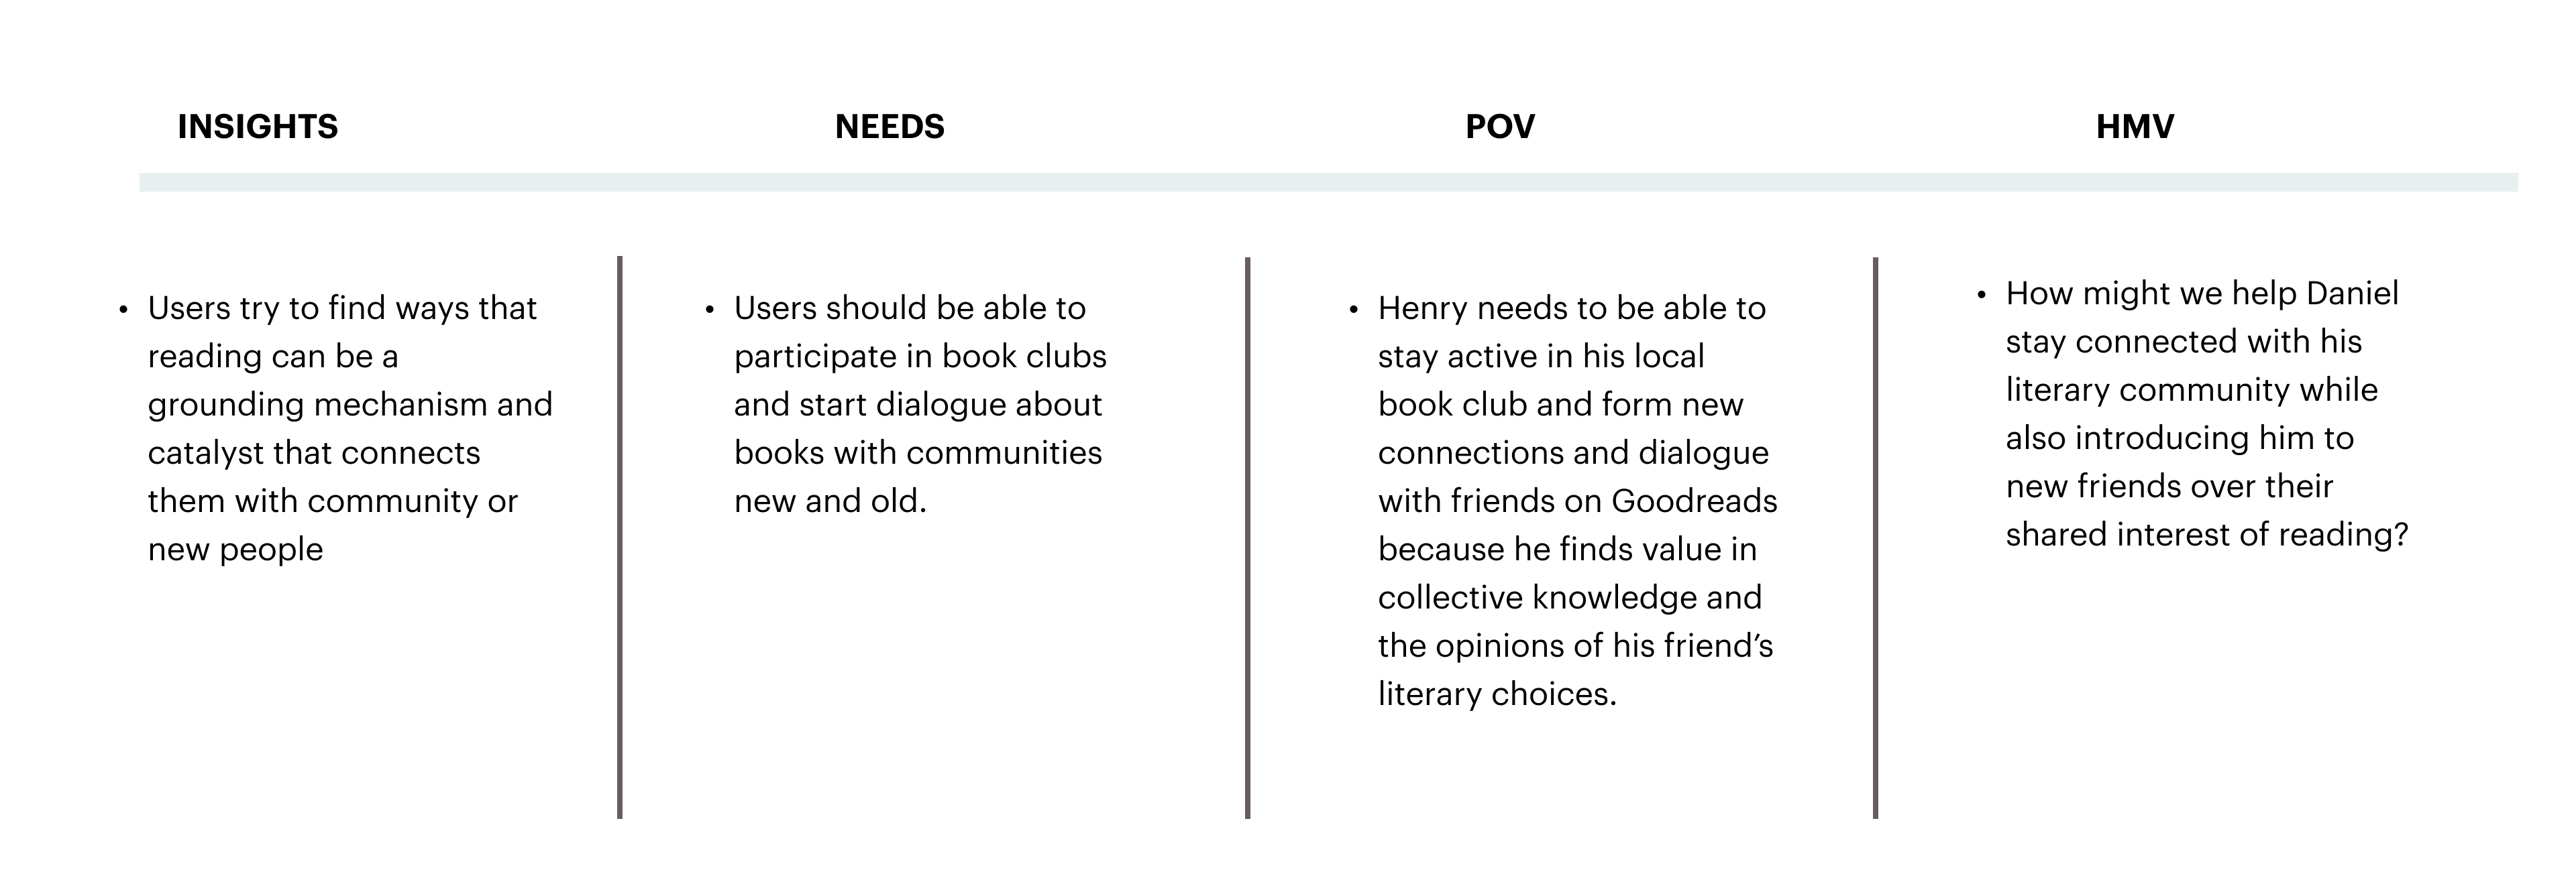This screenshot has width=2576, height=894.
Task: Click the line "shared interest of reading?"
Action: (2206, 535)
